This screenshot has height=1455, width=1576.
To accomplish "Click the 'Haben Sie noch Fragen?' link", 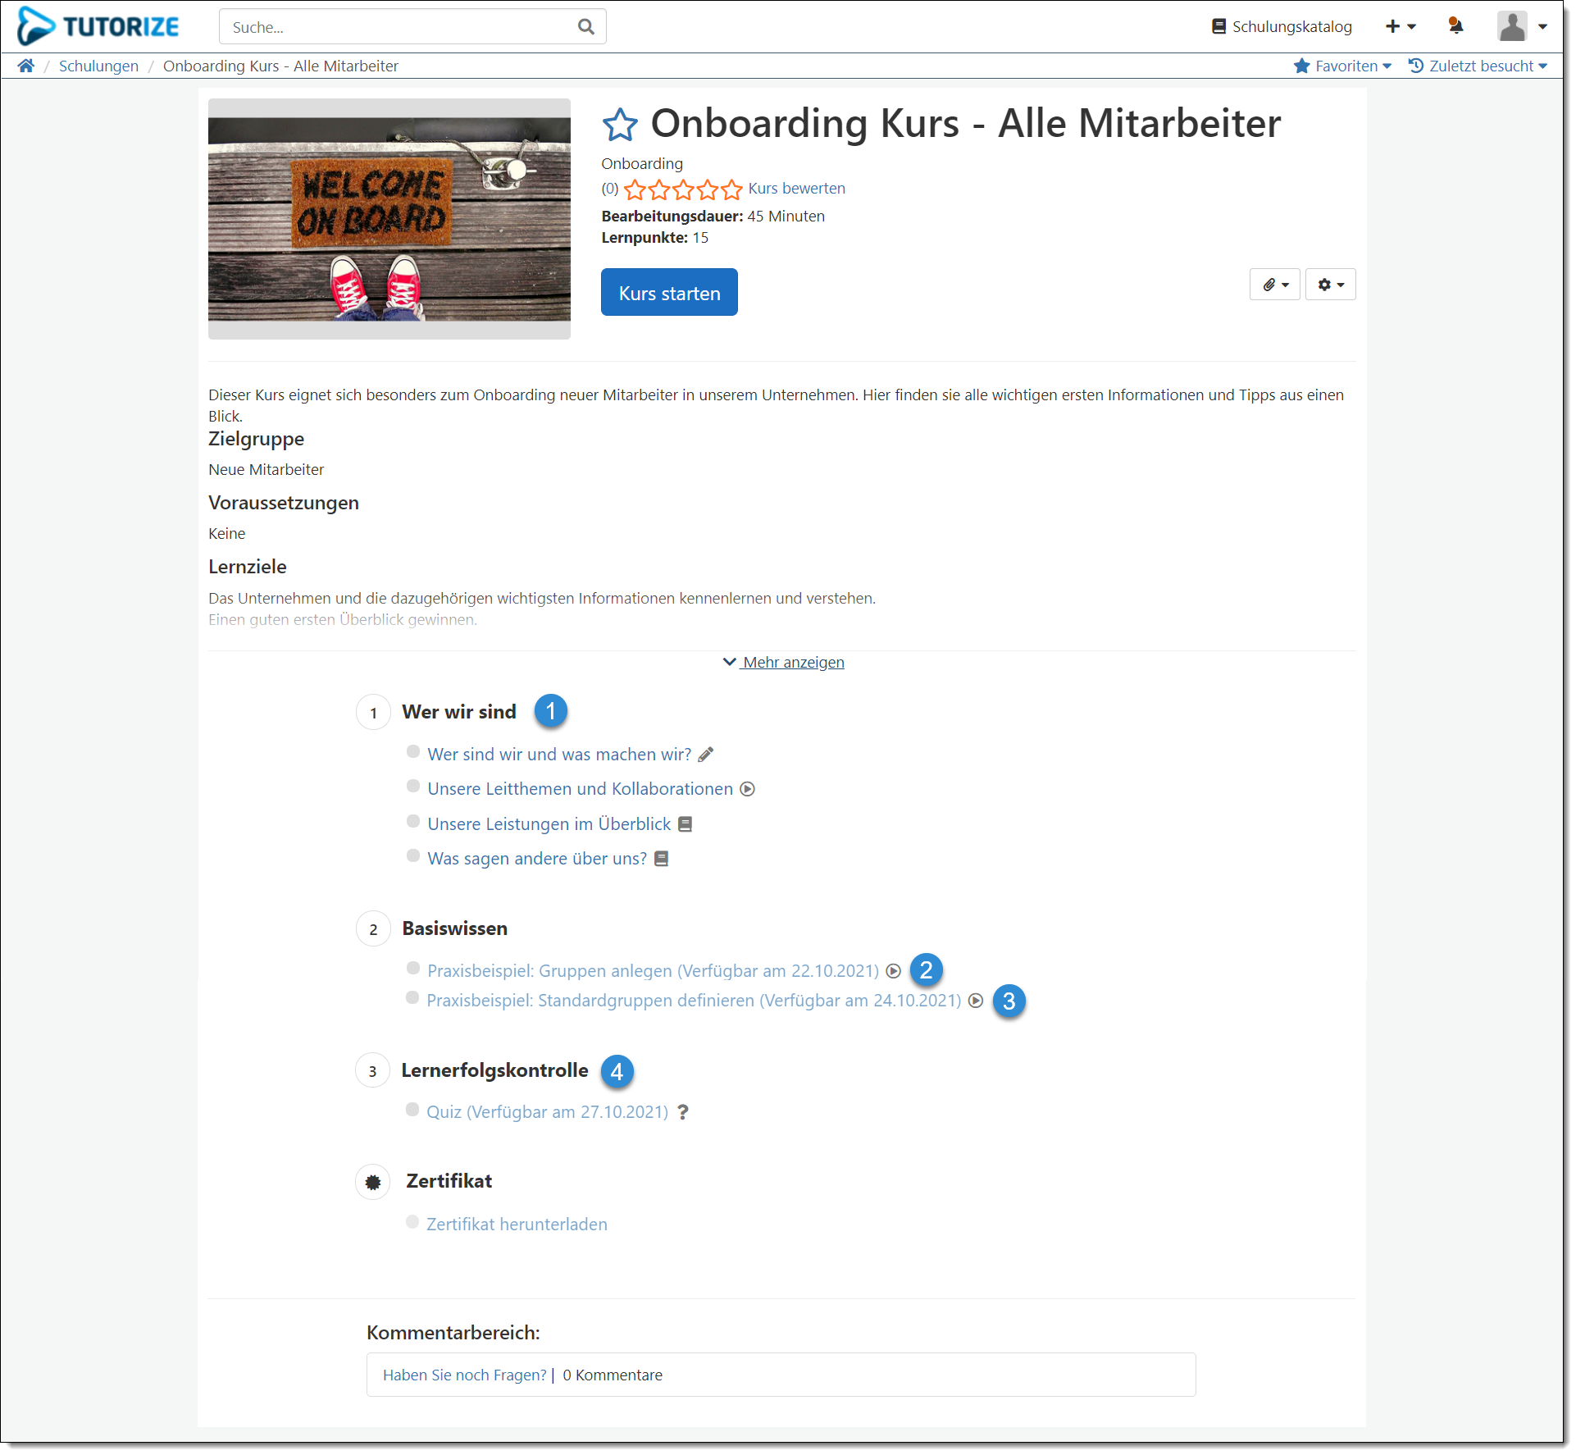I will [464, 1375].
